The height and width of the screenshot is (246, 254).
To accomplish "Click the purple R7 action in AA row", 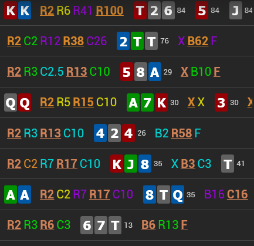I will click(x=80, y=194).
